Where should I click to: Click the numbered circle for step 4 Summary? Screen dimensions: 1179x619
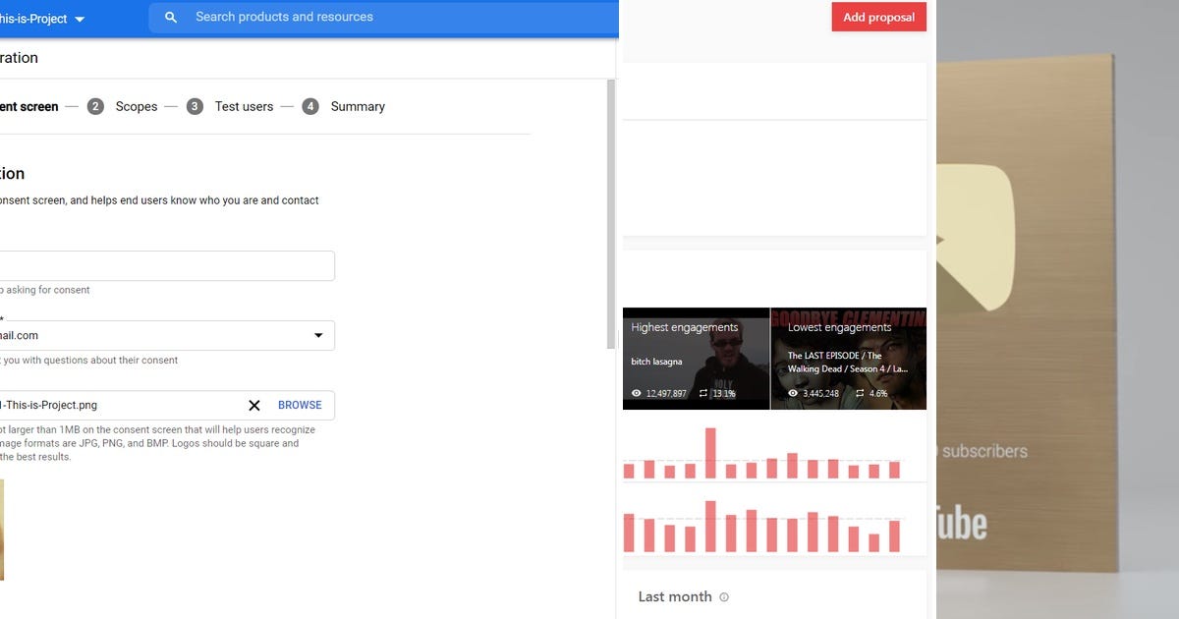point(310,106)
